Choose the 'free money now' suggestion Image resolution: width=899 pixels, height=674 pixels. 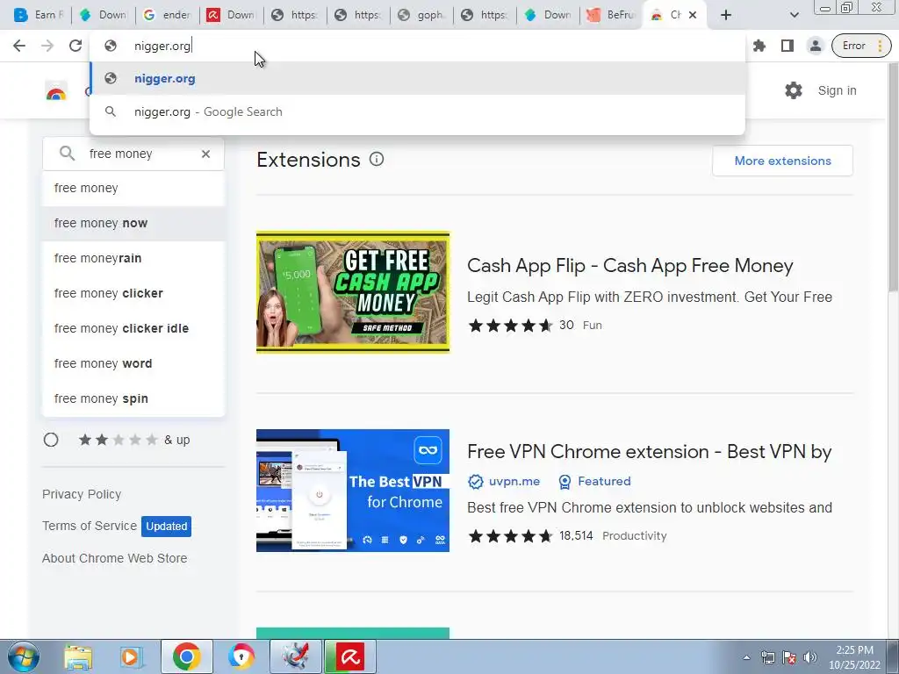point(133,223)
